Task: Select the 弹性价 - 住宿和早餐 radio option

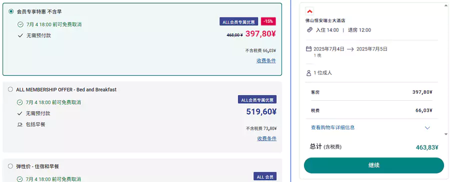Action: coord(10,166)
